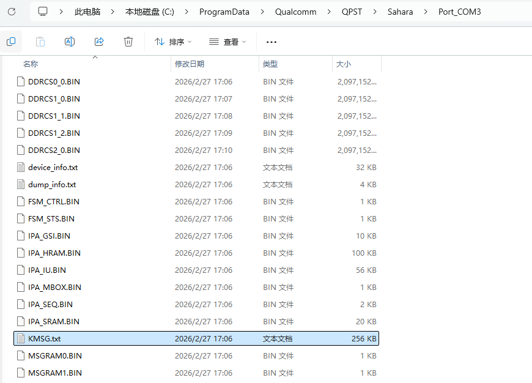Select file IPA_SEQ.BIN
Screen dimensions: 532x383
[x=196, y=305]
